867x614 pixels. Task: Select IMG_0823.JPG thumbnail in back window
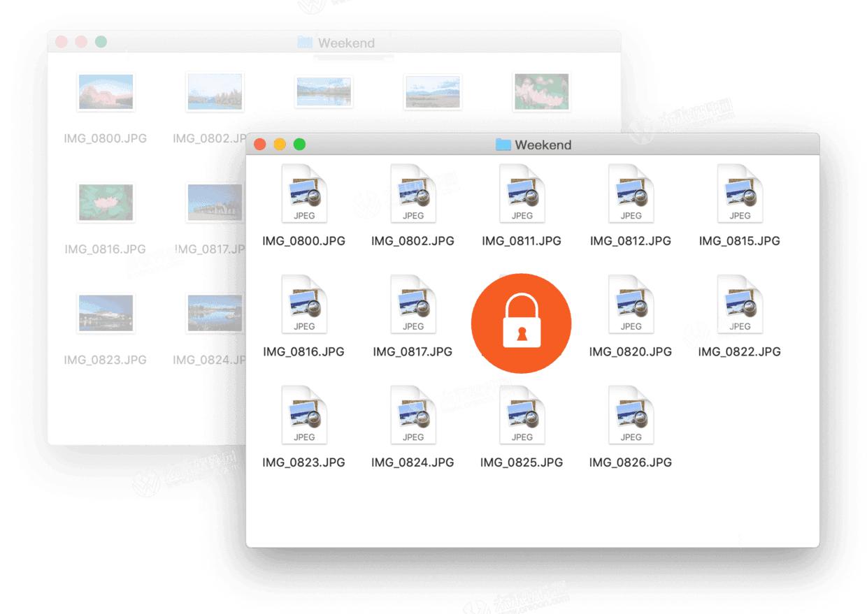[x=106, y=313]
